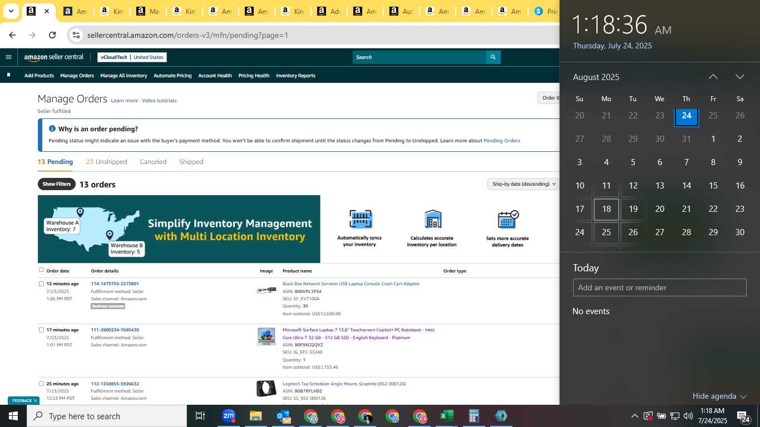
Task: Click the Add an event or reminder field
Action: [x=659, y=287]
